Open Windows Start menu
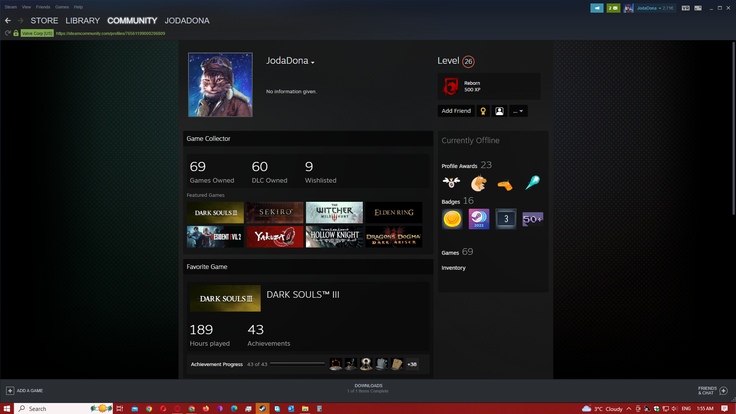The image size is (736, 414). [x=7, y=409]
